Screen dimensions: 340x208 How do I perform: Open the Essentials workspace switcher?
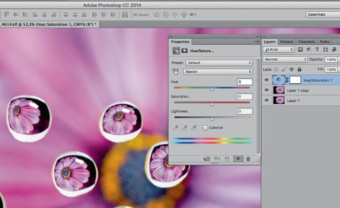[x=321, y=15]
